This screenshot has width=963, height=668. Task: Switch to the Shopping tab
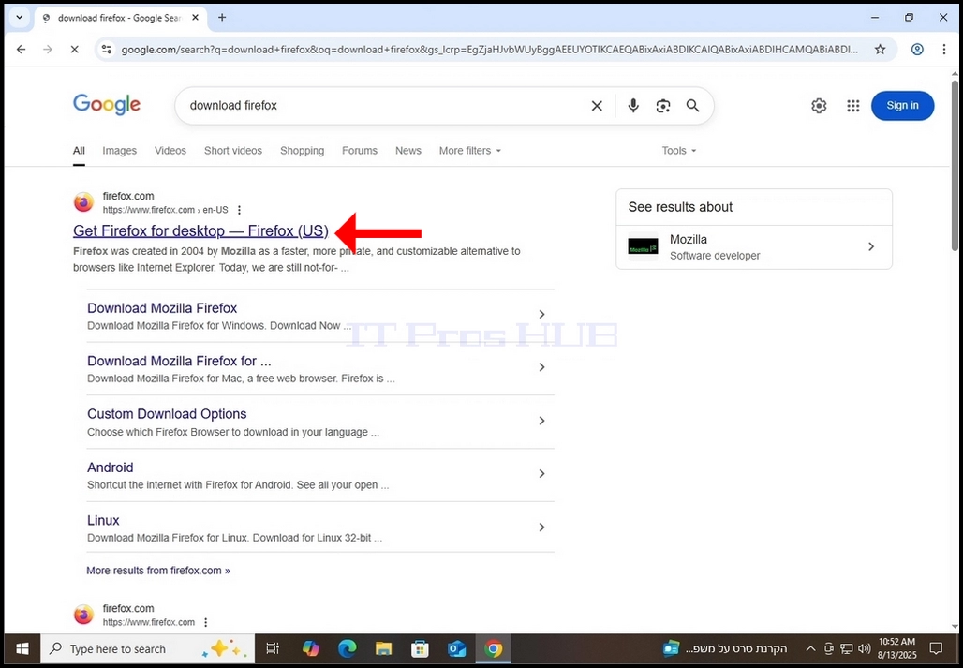[x=303, y=151]
